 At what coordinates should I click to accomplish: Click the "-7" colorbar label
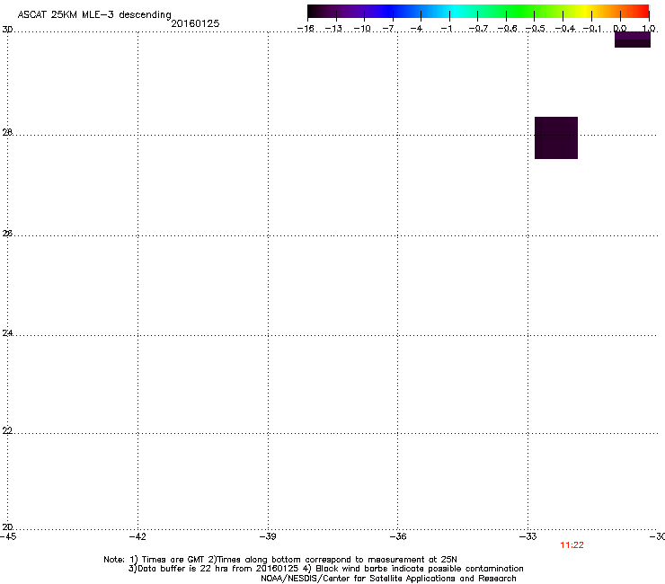coord(388,29)
